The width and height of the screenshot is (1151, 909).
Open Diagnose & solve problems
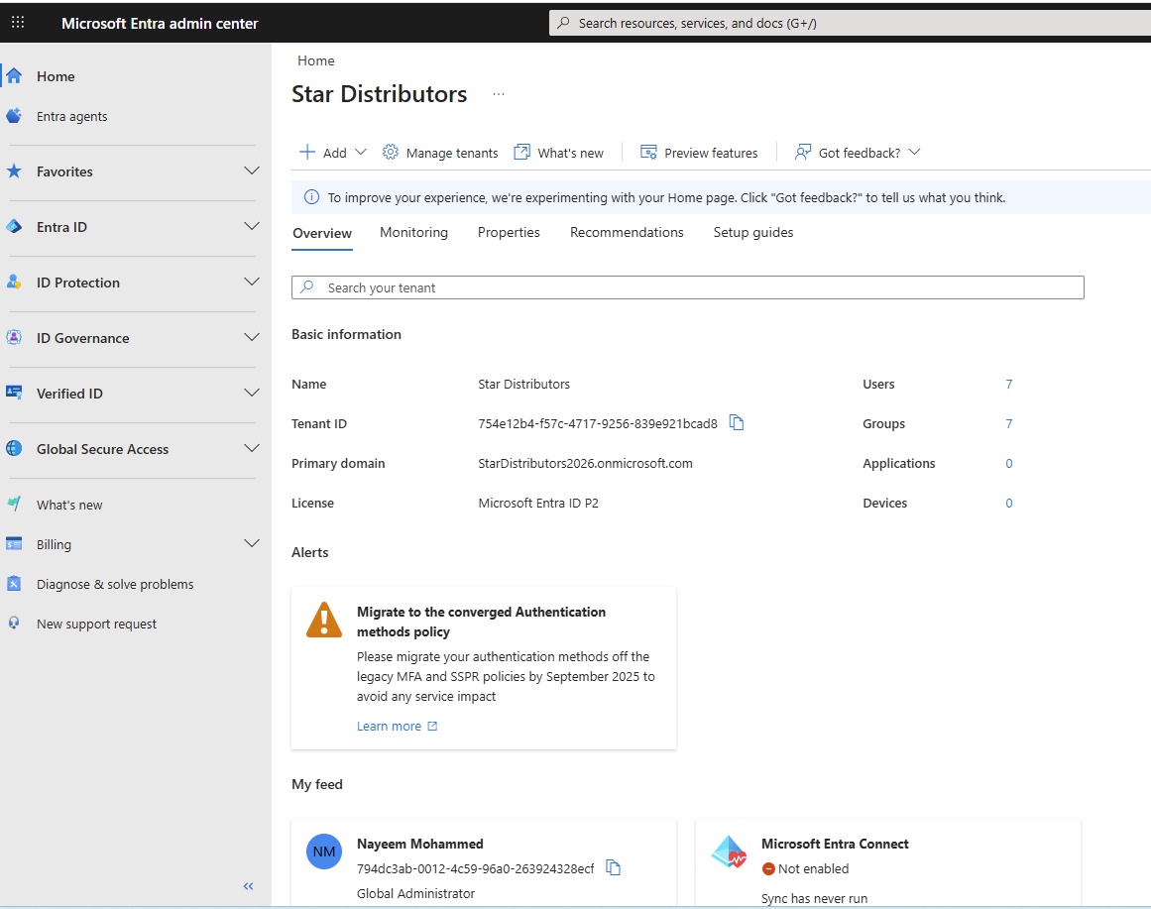click(x=115, y=584)
